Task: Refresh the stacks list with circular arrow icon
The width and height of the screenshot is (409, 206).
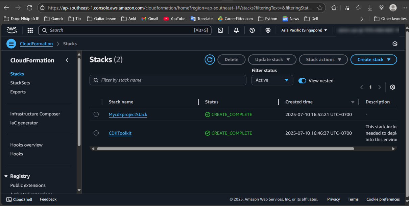Action: pyautogui.click(x=209, y=59)
